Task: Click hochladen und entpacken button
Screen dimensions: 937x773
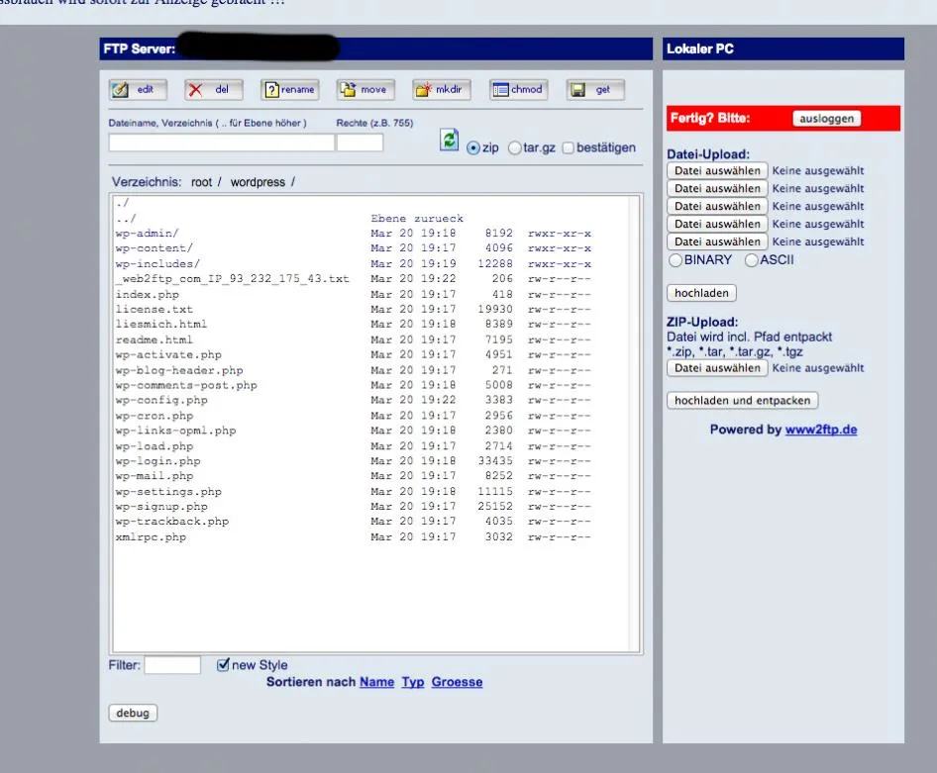Action: tap(742, 401)
